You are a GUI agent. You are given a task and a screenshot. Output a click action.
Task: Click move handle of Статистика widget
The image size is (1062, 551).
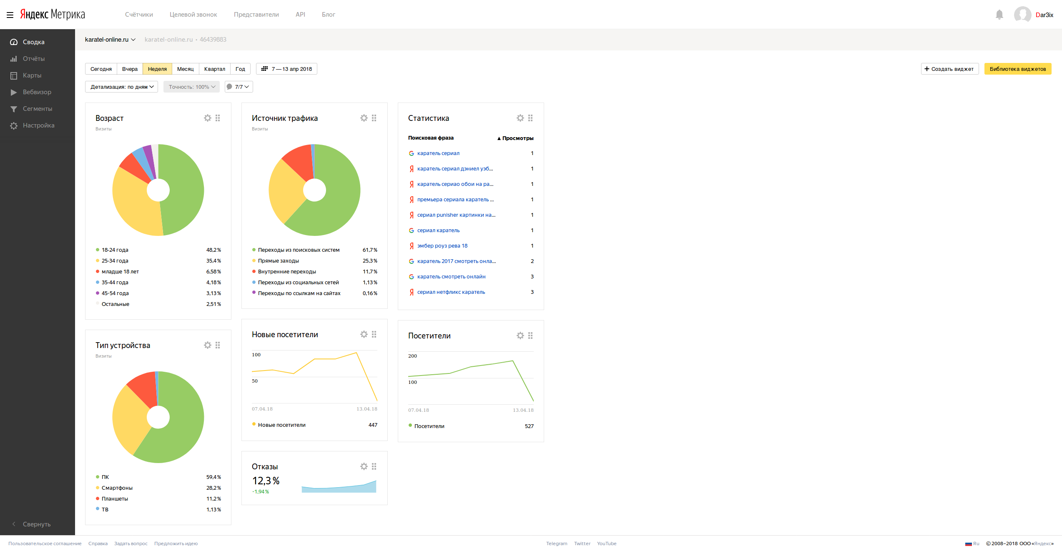(x=530, y=118)
